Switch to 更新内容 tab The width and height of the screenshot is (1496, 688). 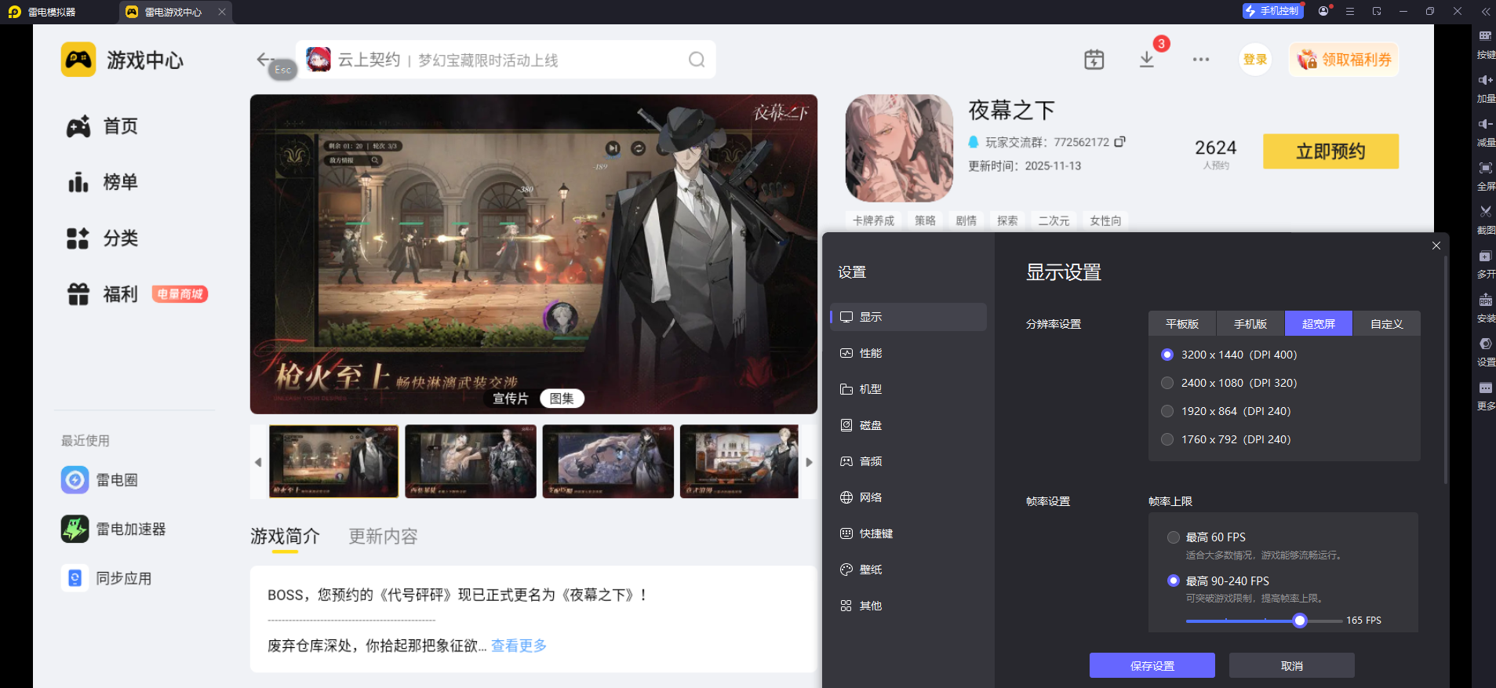(383, 537)
